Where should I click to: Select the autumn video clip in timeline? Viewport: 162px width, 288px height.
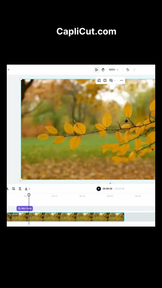[x=65, y=217]
